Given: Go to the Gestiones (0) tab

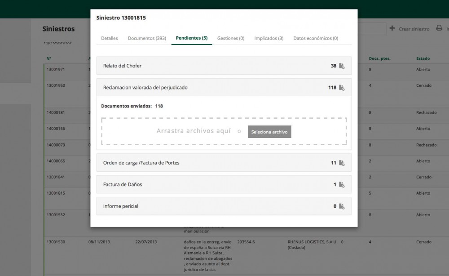Looking at the screenshot, I should [x=231, y=39].
